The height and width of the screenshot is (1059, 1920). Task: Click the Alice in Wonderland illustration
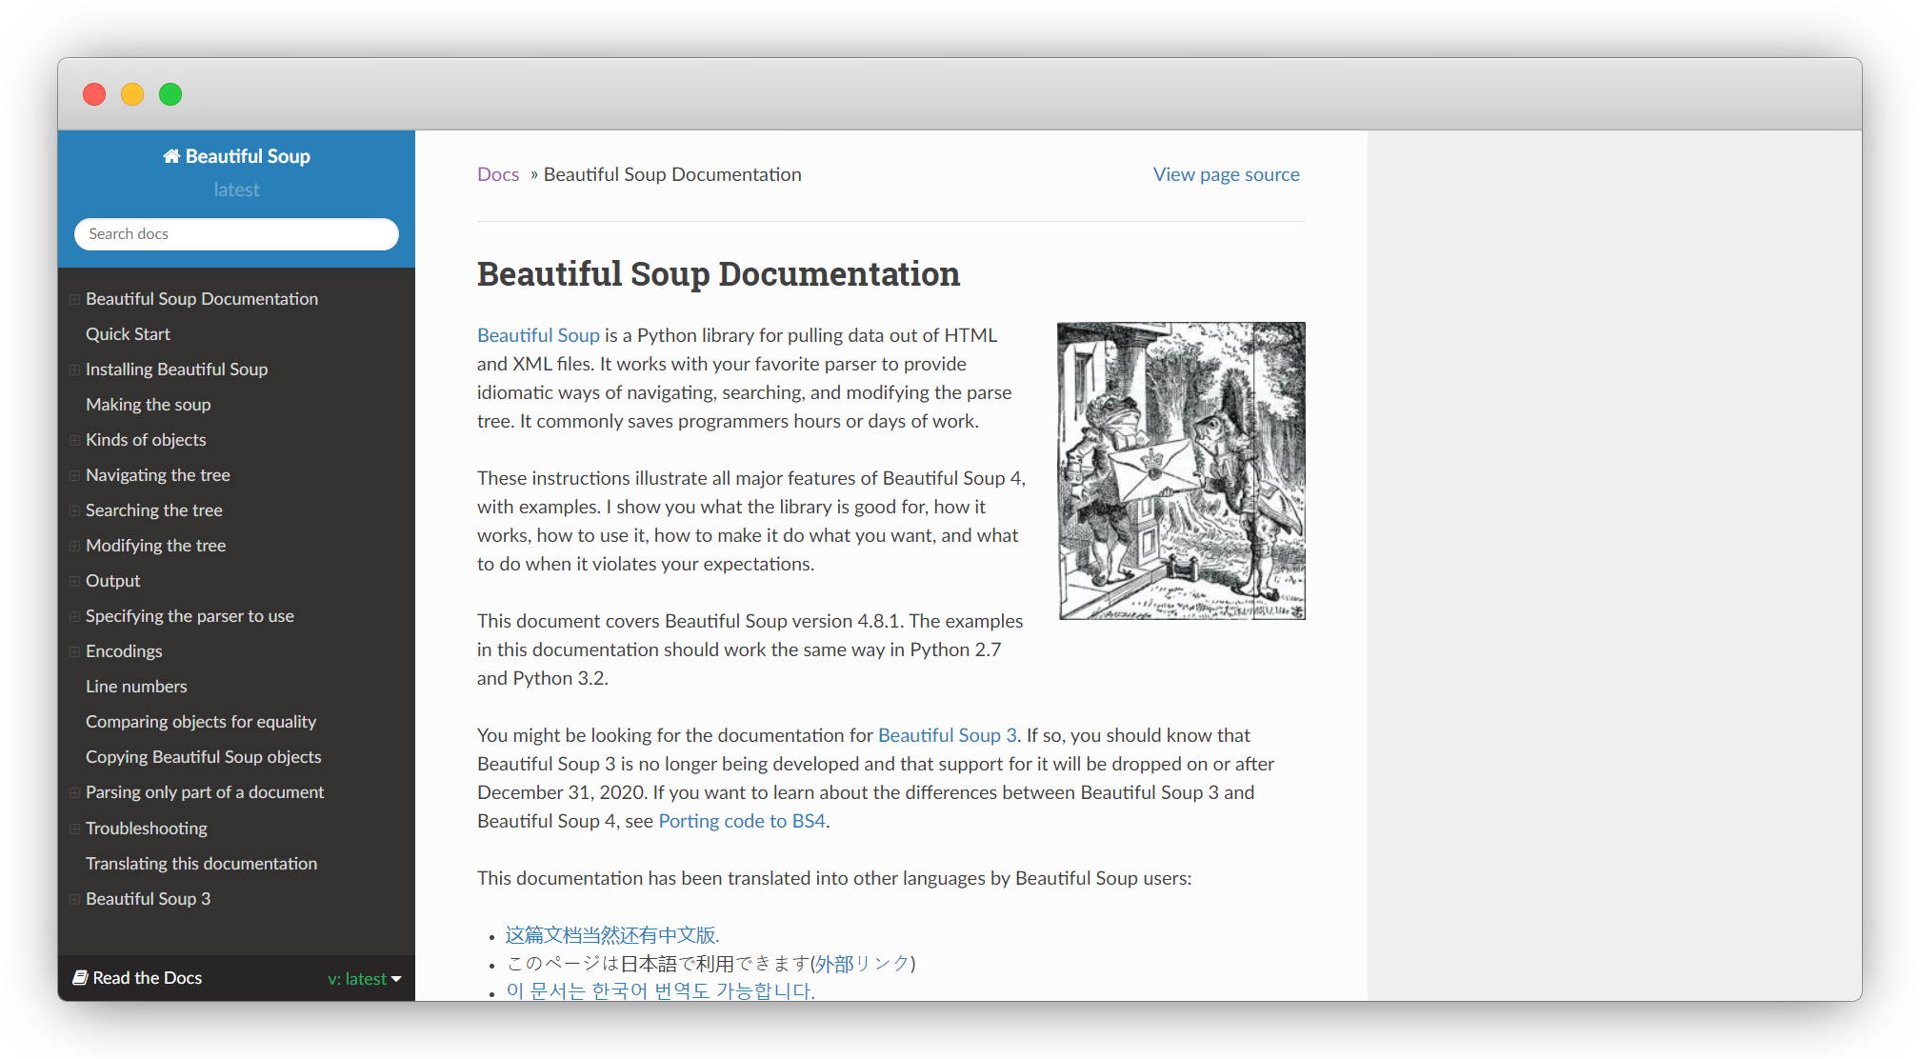[1182, 470]
